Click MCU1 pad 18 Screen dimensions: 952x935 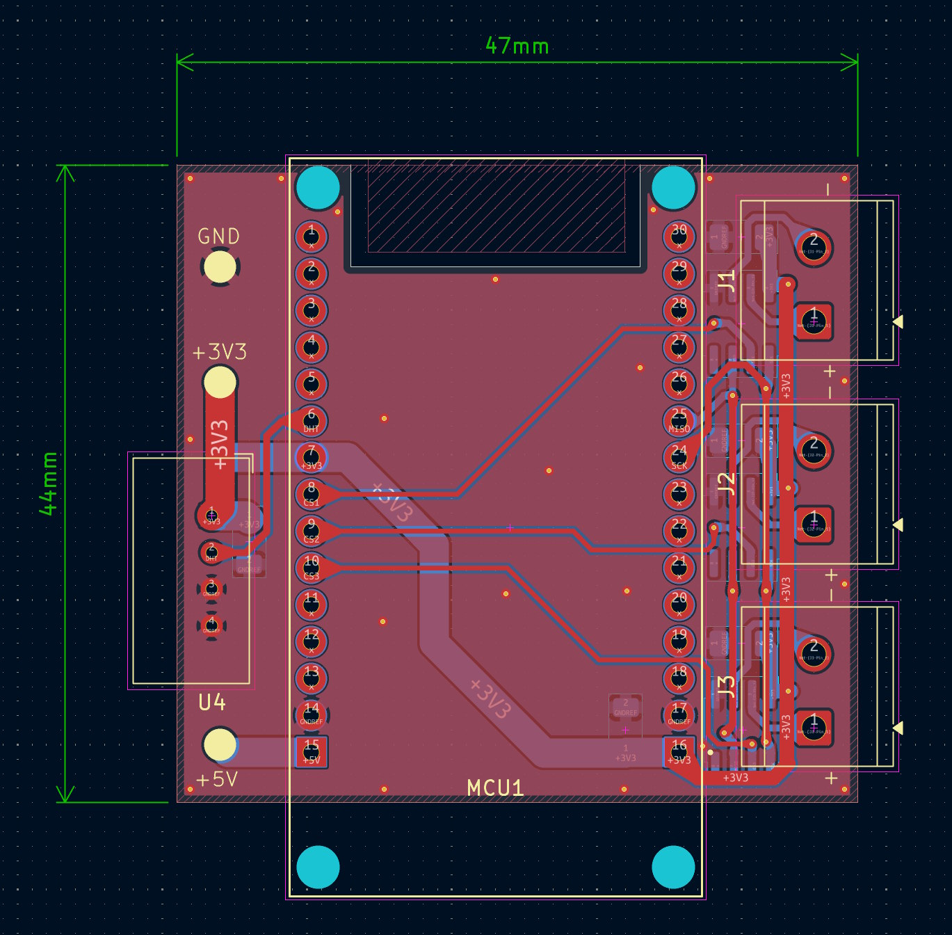[x=679, y=678]
